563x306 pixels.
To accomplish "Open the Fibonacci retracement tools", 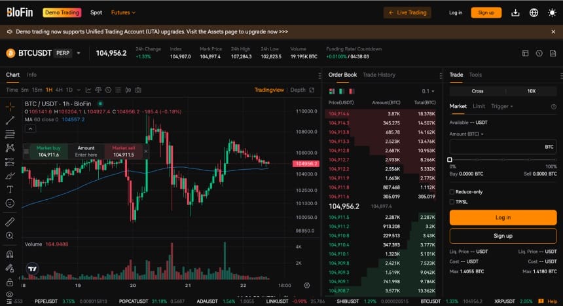I will [10, 134].
